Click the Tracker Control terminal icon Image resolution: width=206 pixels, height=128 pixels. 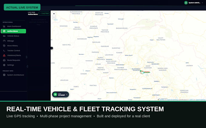pos(4,51)
